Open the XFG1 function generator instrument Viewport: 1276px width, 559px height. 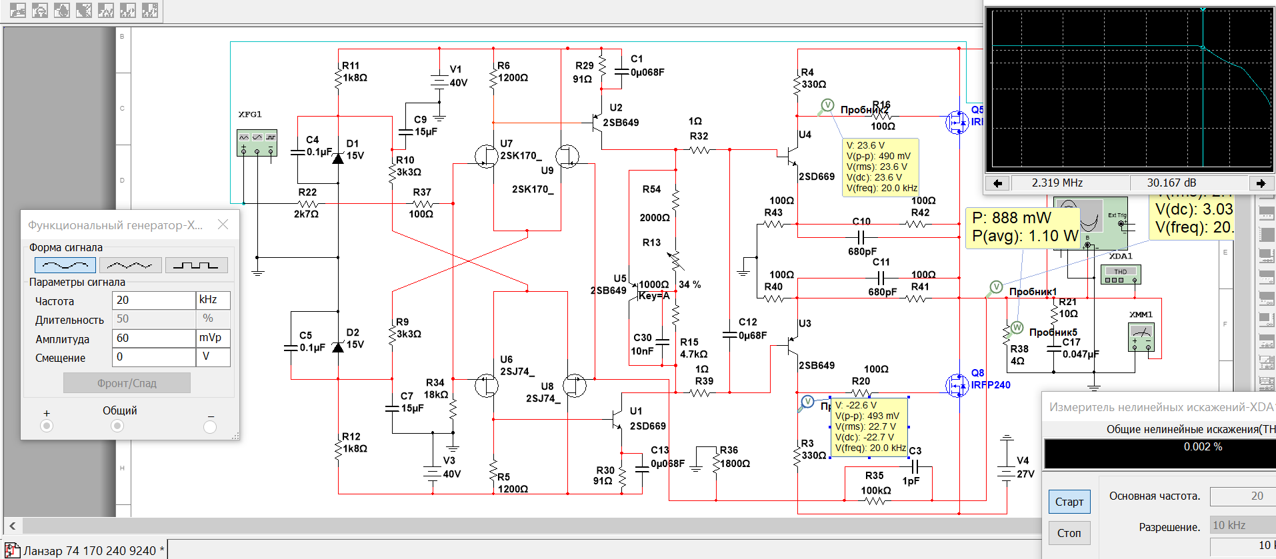pyautogui.click(x=257, y=143)
